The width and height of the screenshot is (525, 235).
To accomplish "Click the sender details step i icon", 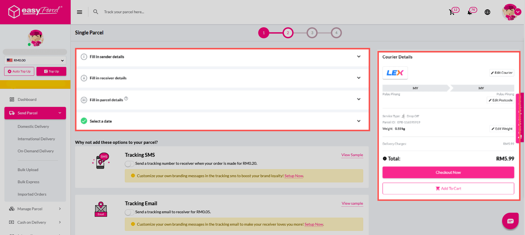I will pyautogui.click(x=84, y=57).
